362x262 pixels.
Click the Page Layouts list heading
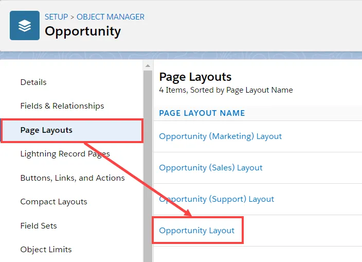(x=195, y=77)
